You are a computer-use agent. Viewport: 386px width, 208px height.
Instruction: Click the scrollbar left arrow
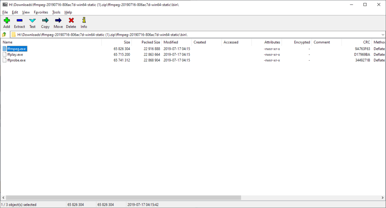3,198
